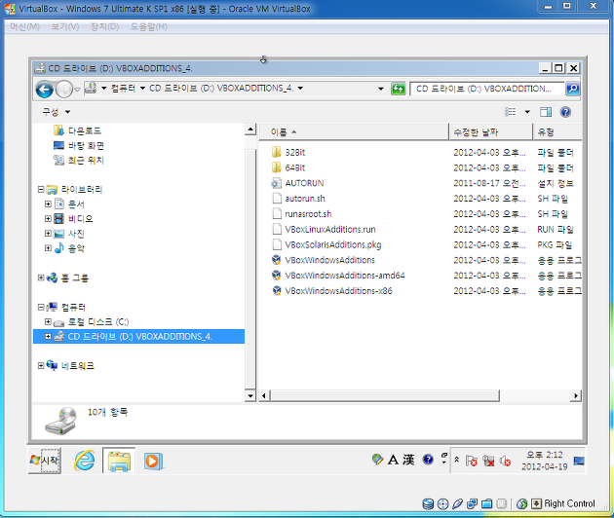Toggle the preview pane icon
This screenshot has width=614, height=518.
coord(546,112)
